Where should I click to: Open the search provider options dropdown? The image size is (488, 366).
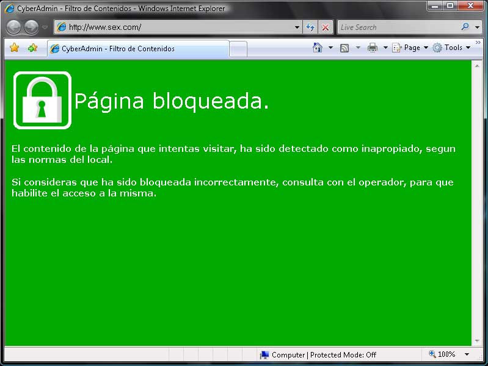tap(477, 27)
